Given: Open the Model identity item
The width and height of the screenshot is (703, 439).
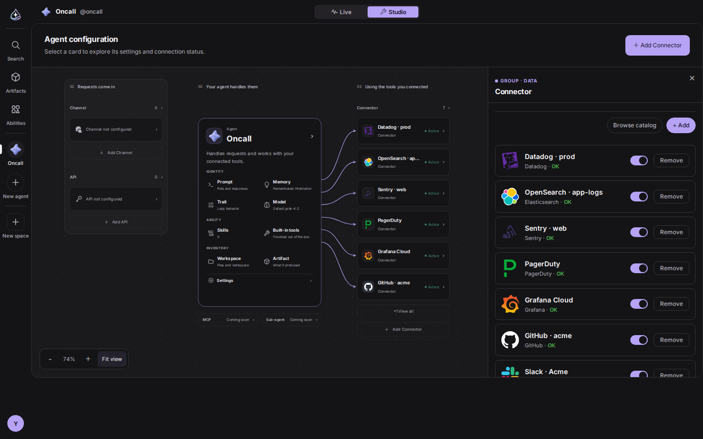Looking at the screenshot, I should coord(288,205).
